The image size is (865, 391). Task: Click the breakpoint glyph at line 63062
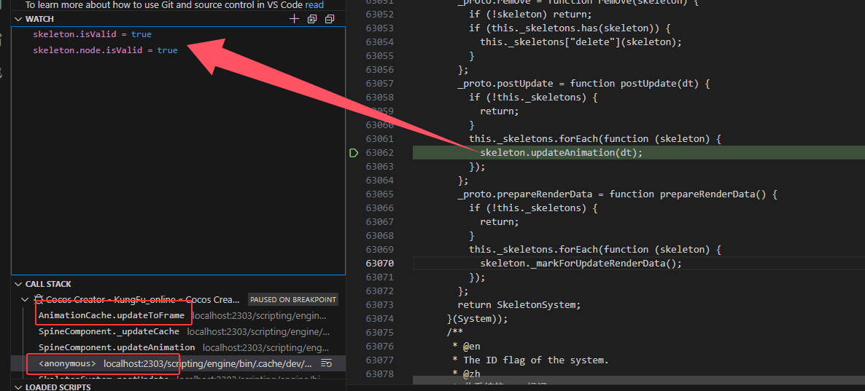(354, 153)
